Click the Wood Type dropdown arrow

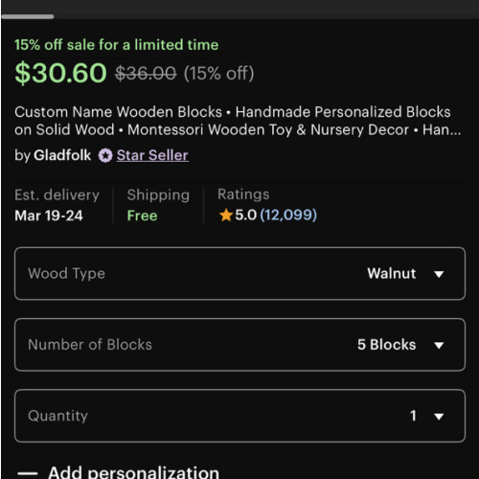[x=439, y=274]
